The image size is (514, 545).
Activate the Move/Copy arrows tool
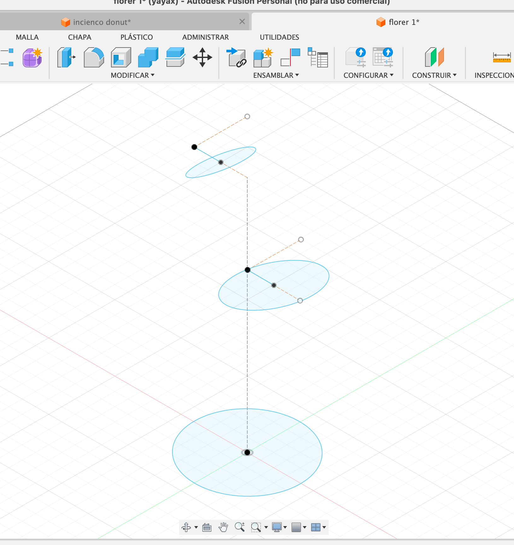point(202,57)
